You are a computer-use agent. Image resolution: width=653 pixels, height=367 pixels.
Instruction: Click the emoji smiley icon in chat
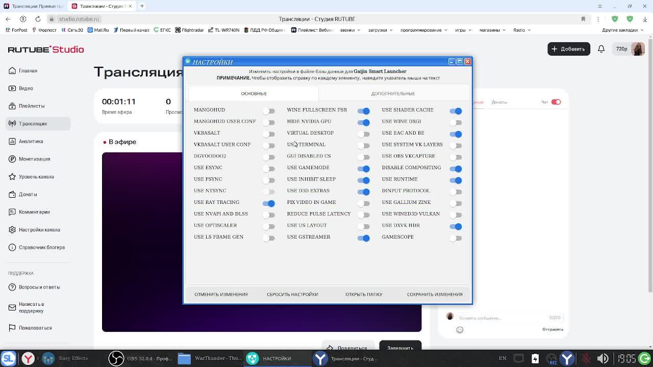click(x=460, y=330)
